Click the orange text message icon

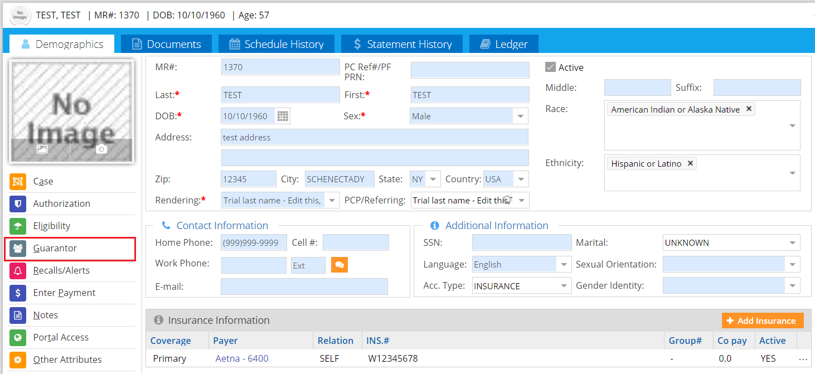click(339, 265)
